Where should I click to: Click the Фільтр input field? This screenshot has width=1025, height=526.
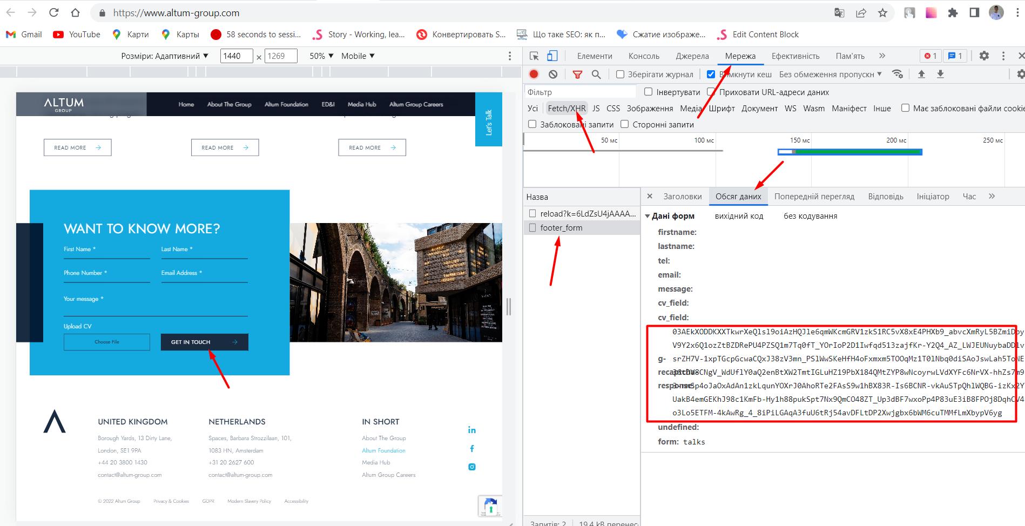point(580,92)
